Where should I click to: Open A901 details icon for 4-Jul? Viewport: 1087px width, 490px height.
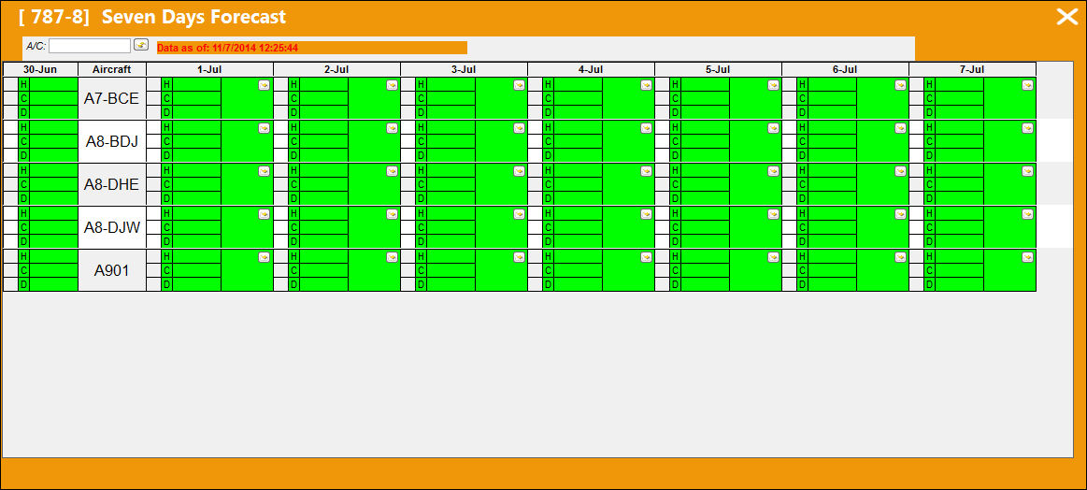tap(646, 257)
